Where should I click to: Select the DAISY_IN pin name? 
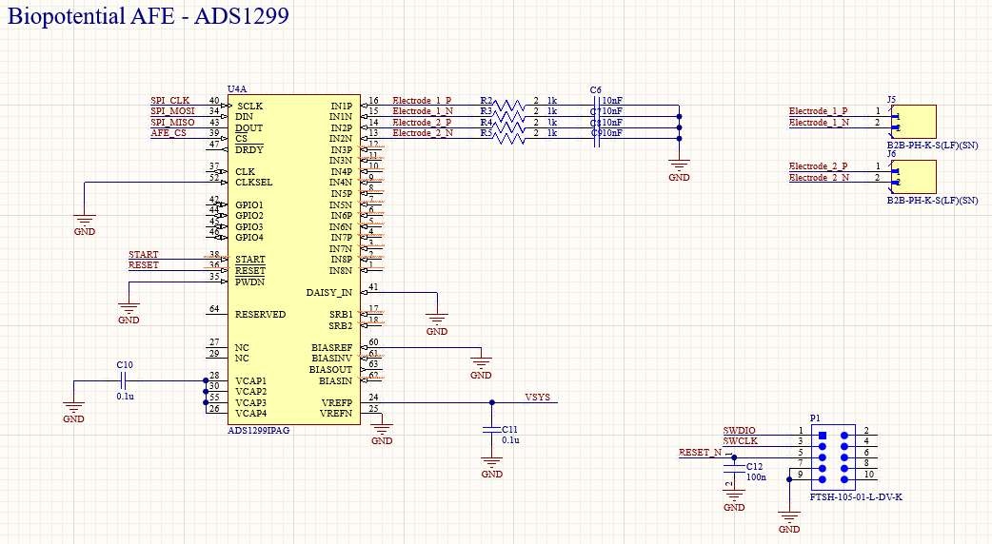329,293
